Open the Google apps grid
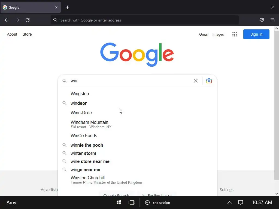This screenshot has width=279, height=209. (235, 34)
